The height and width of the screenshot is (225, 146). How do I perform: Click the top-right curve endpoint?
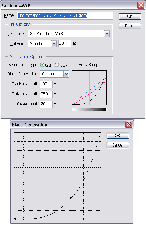pyautogui.click(x=101, y=133)
